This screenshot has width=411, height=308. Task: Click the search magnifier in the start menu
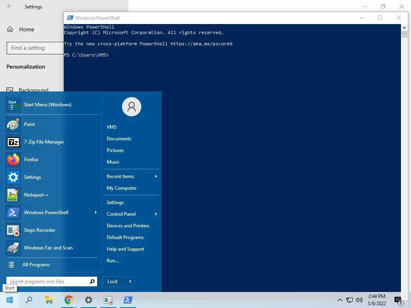(x=92, y=282)
